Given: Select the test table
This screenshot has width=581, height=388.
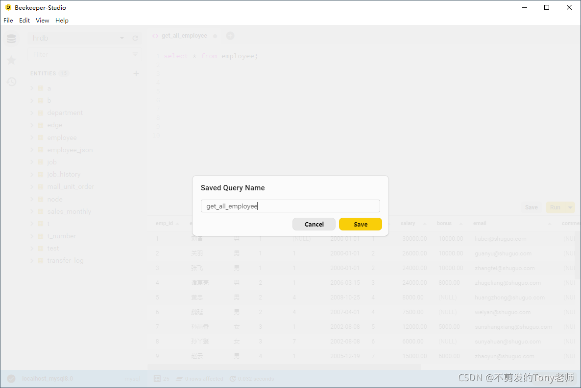Looking at the screenshot, I should coord(53,248).
